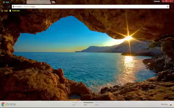Open the Bookmarks folder in bookmarks bar
This screenshot has height=108, width=174.
(15, 11)
